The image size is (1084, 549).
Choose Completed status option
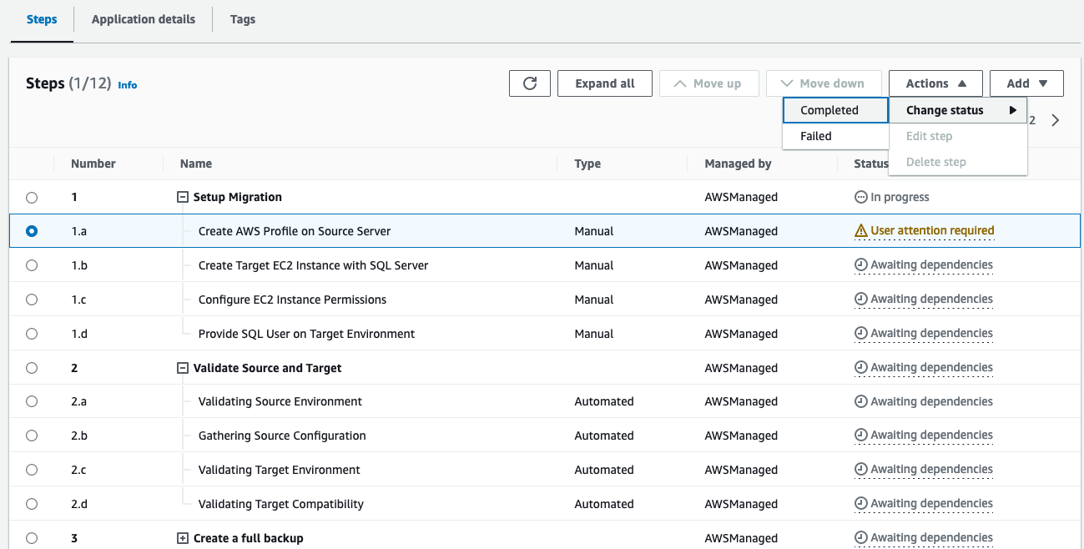tap(835, 110)
